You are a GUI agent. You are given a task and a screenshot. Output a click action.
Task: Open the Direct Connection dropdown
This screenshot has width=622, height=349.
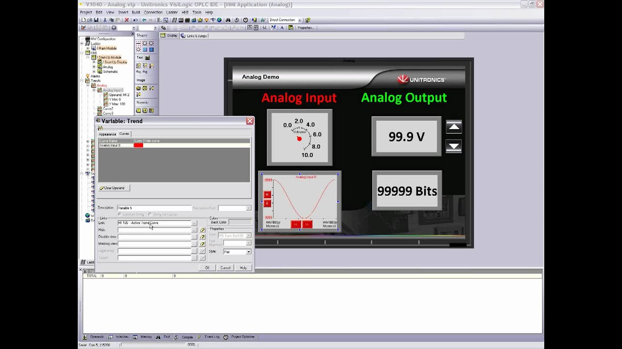click(x=299, y=20)
